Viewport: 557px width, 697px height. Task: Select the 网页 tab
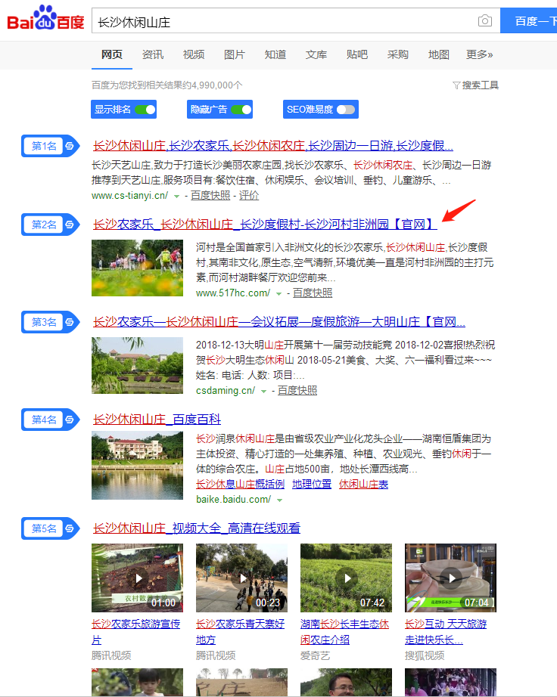click(112, 54)
